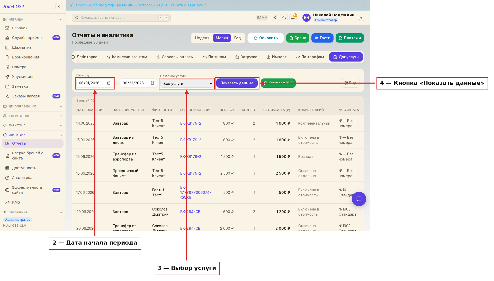Viewport: 494px width, 281px height.
Task: Expand the Ценообразование sidebar section
Action: pos(33,106)
